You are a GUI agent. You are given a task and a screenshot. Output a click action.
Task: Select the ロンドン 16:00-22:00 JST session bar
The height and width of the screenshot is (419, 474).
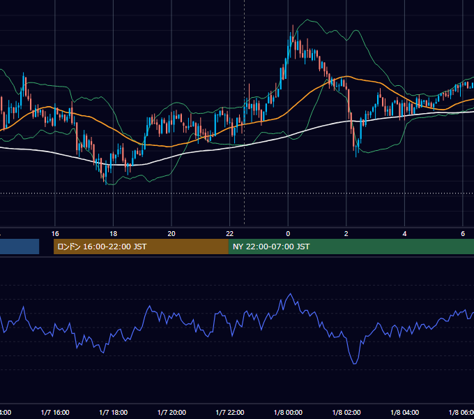coord(141,247)
